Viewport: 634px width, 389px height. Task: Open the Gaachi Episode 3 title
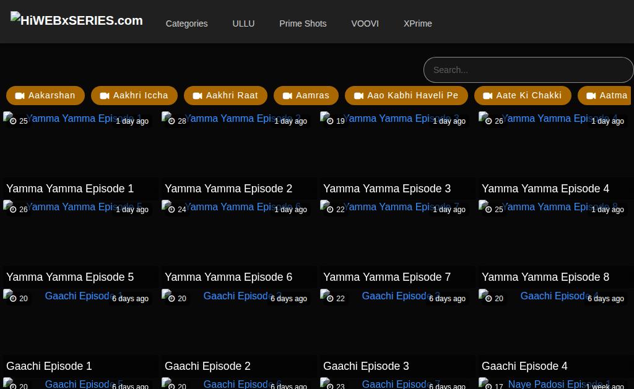(366, 366)
